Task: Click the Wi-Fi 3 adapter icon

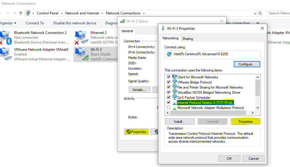Action: pos(81,54)
